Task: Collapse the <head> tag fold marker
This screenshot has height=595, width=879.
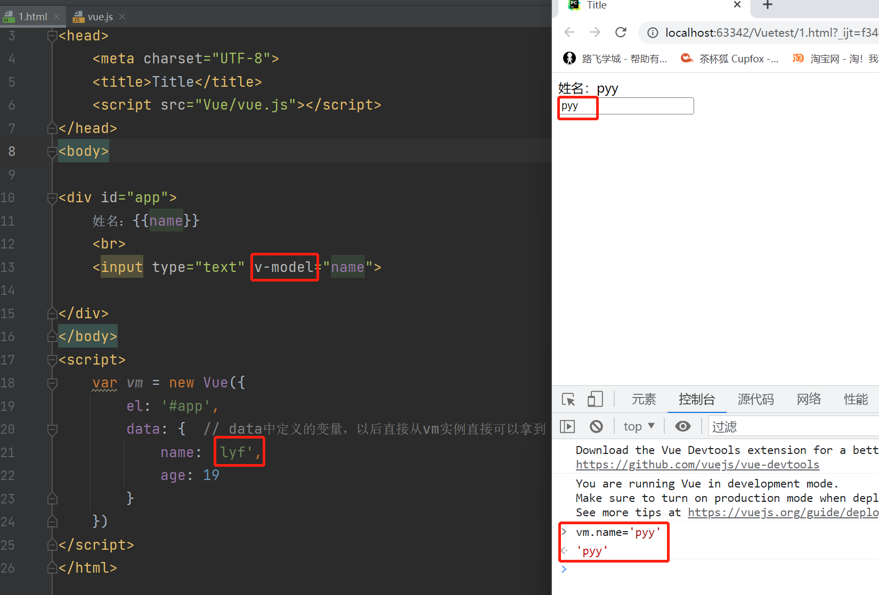Action: 52,36
